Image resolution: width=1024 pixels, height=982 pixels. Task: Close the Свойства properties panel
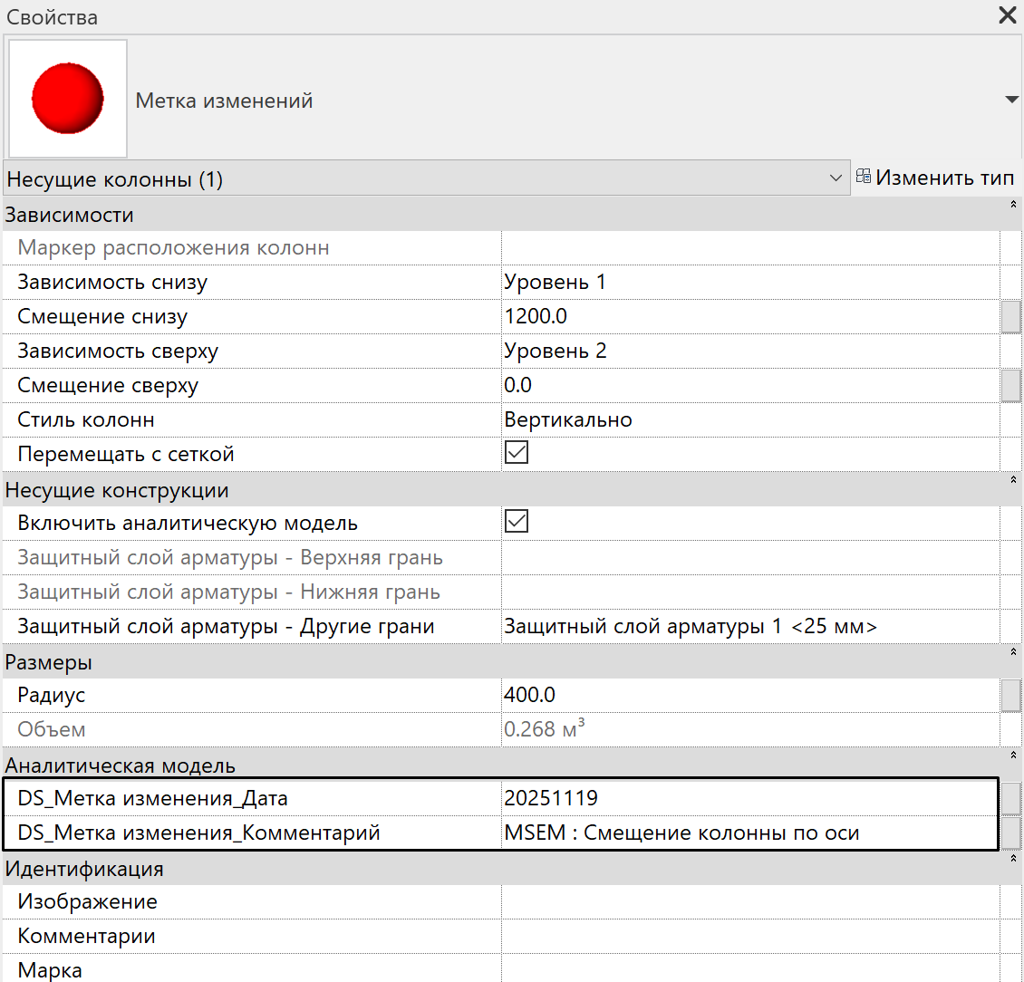tap(1007, 15)
